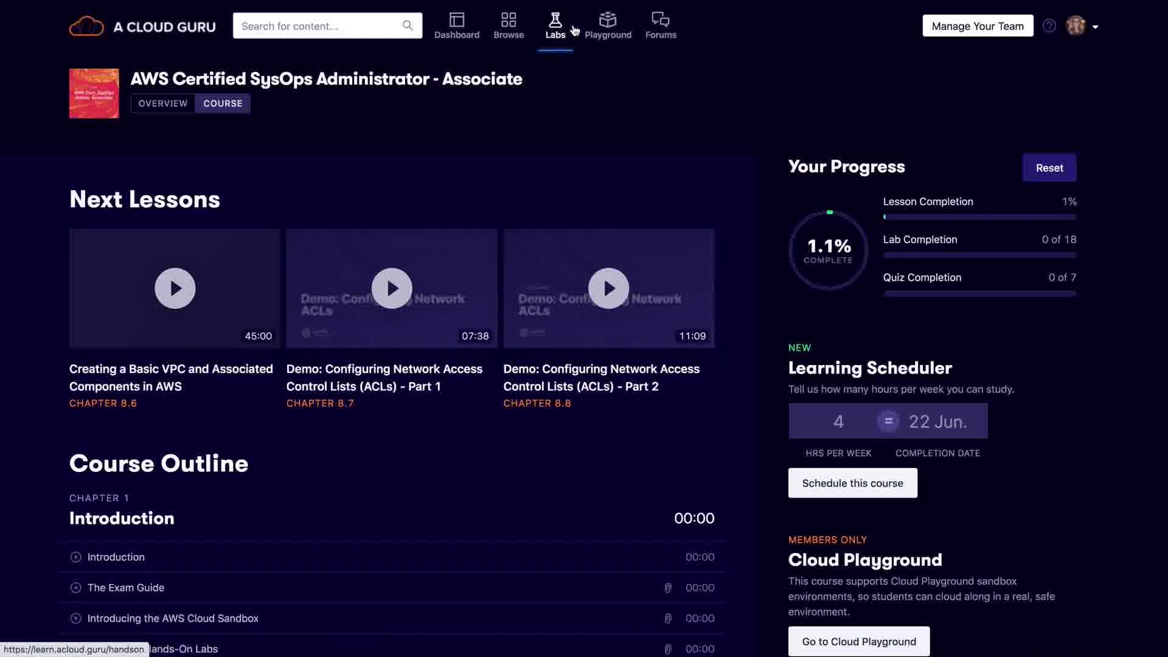
Task: Click the Browse grid icon
Action: (x=509, y=20)
